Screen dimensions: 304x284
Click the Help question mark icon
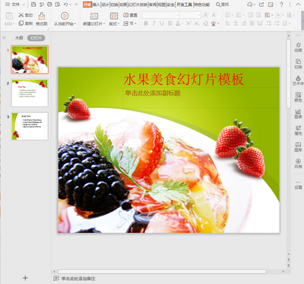(281, 5)
